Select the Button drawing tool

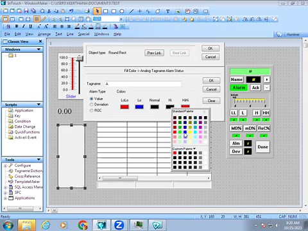tap(205, 11)
